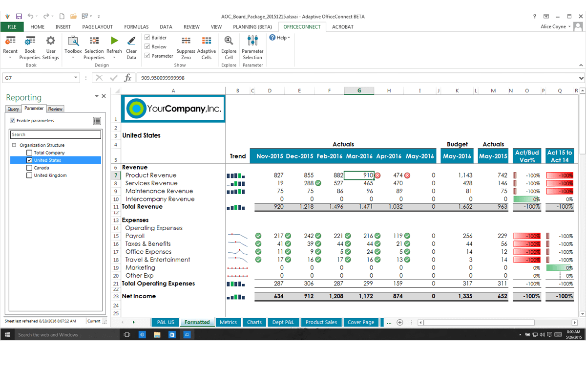Switch to the Review tab in Reporting pane
The width and height of the screenshot is (586, 373).
pyautogui.click(x=55, y=109)
